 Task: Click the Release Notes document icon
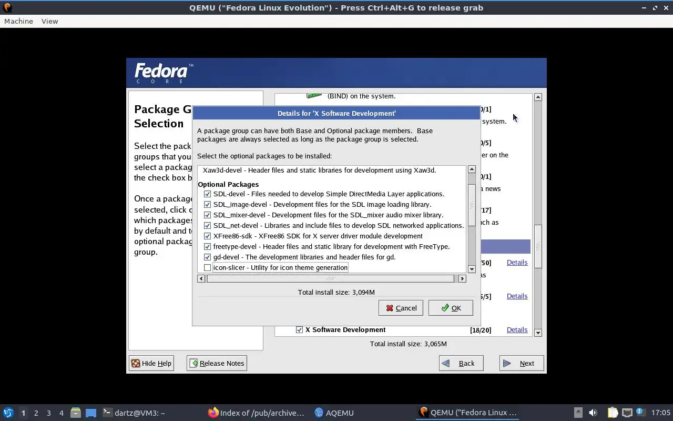click(x=193, y=363)
